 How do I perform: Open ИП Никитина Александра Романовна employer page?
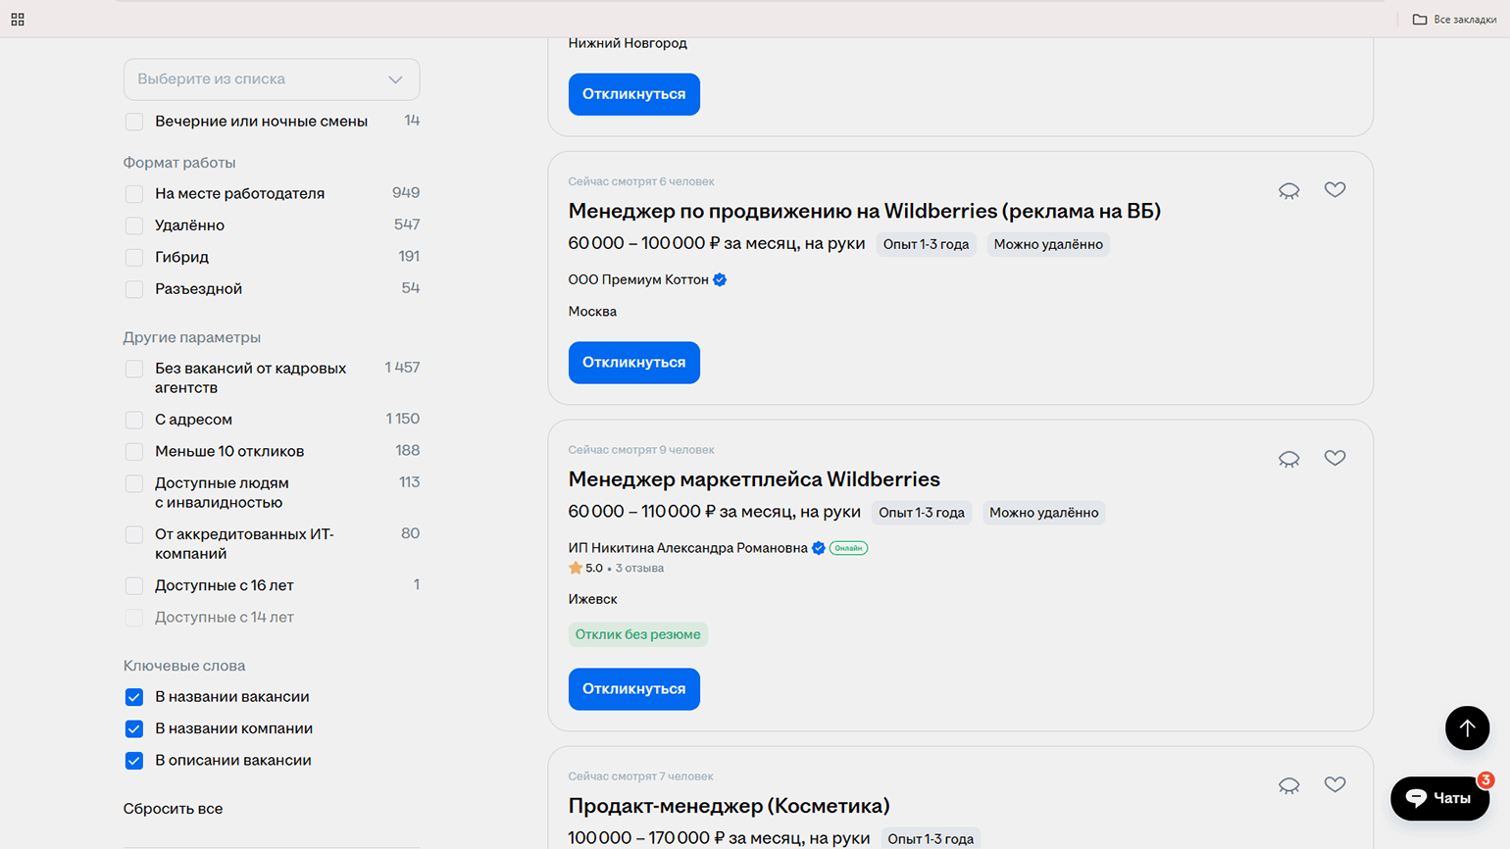coord(687,548)
